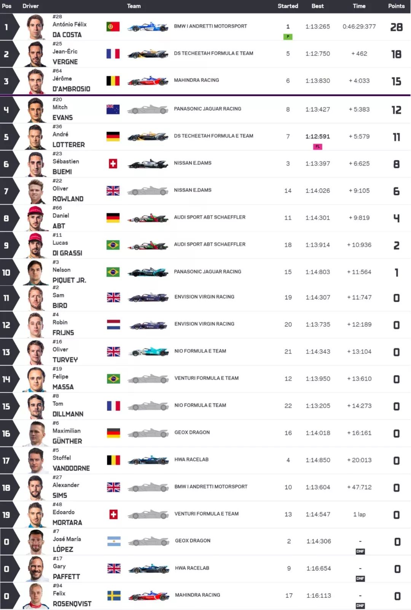Image resolution: width=411 pixels, height=610 pixels.
Task: Click the Best column header
Action: [317, 6]
